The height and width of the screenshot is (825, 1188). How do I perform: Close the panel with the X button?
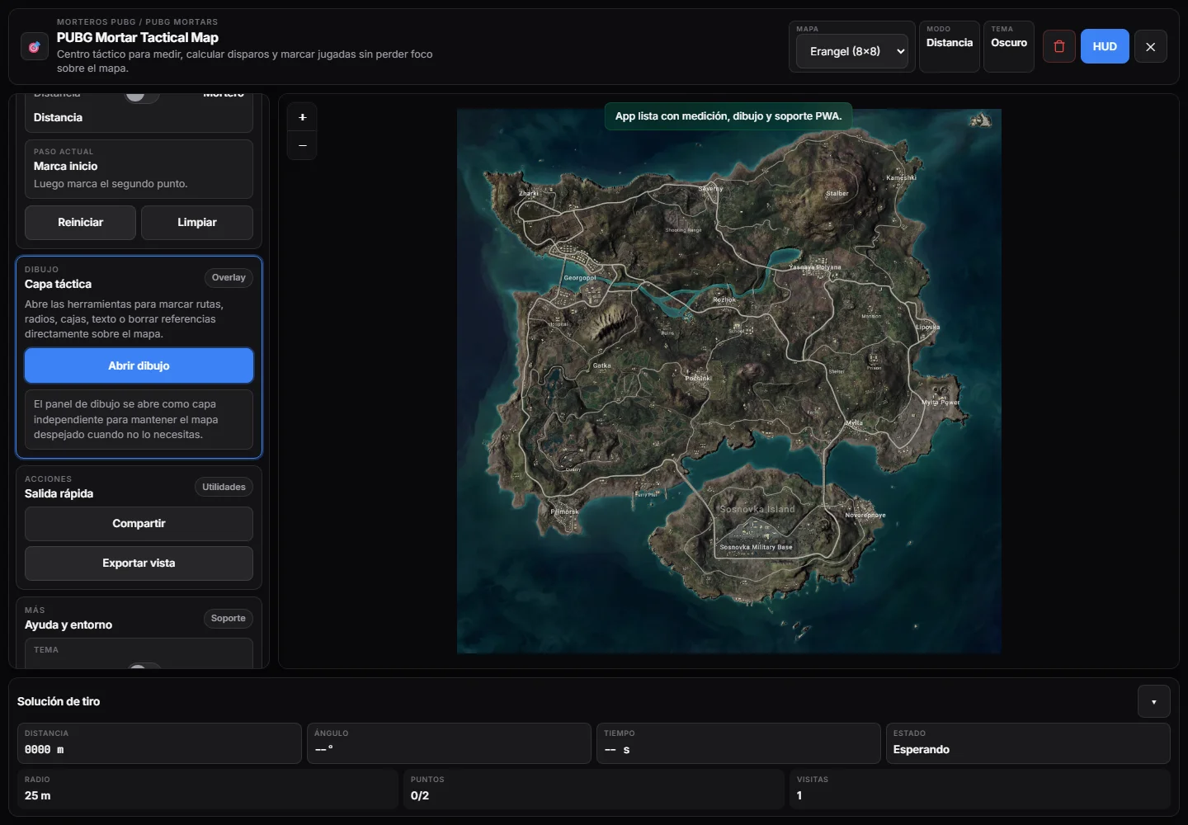click(x=1151, y=47)
